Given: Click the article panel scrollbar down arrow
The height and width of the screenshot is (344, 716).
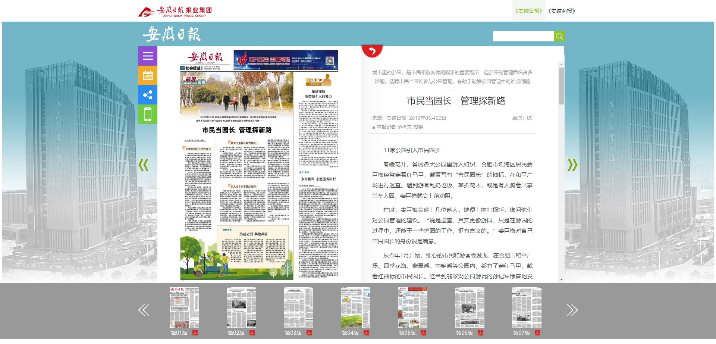Looking at the screenshot, I should tap(561, 279).
